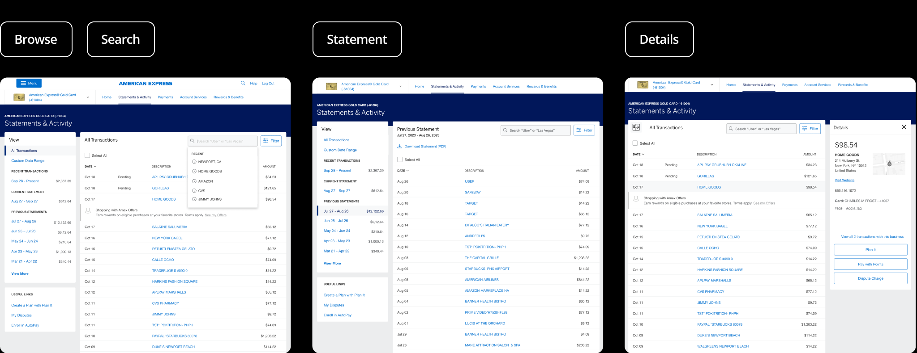Open the Filter button in Details screen
Image resolution: width=917 pixels, height=353 pixels.
pos(810,128)
